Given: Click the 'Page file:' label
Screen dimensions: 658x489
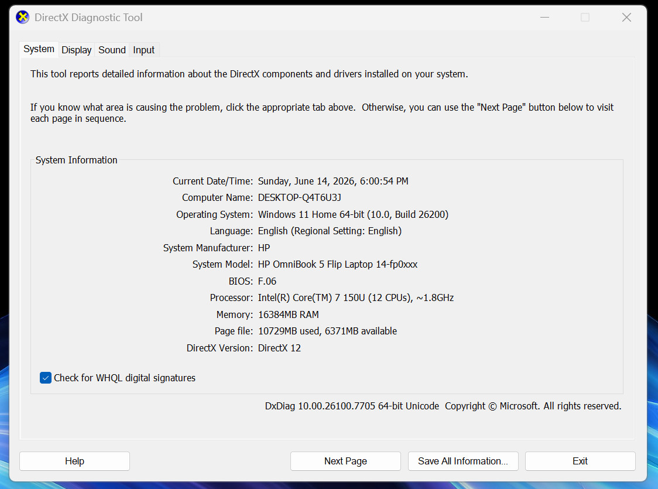Looking at the screenshot, I should [x=234, y=331].
